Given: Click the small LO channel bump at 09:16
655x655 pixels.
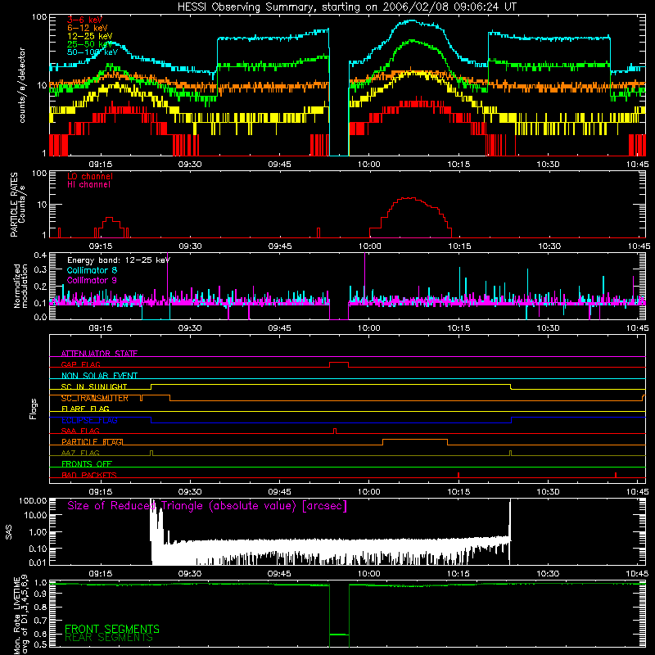Looking at the screenshot, I should click(x=110, y=218).
